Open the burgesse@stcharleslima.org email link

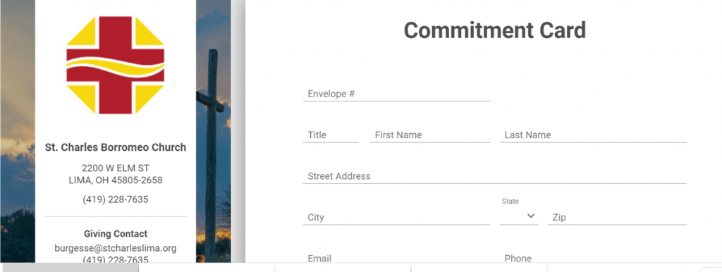[116, 248]
